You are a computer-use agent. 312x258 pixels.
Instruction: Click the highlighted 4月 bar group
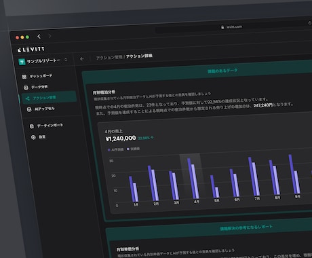pos(193,179)
